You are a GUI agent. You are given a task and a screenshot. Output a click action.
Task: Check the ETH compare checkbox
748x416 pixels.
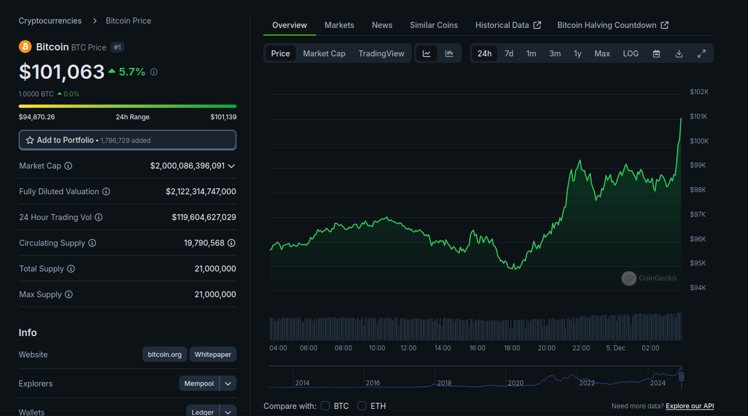pos(362,406)
